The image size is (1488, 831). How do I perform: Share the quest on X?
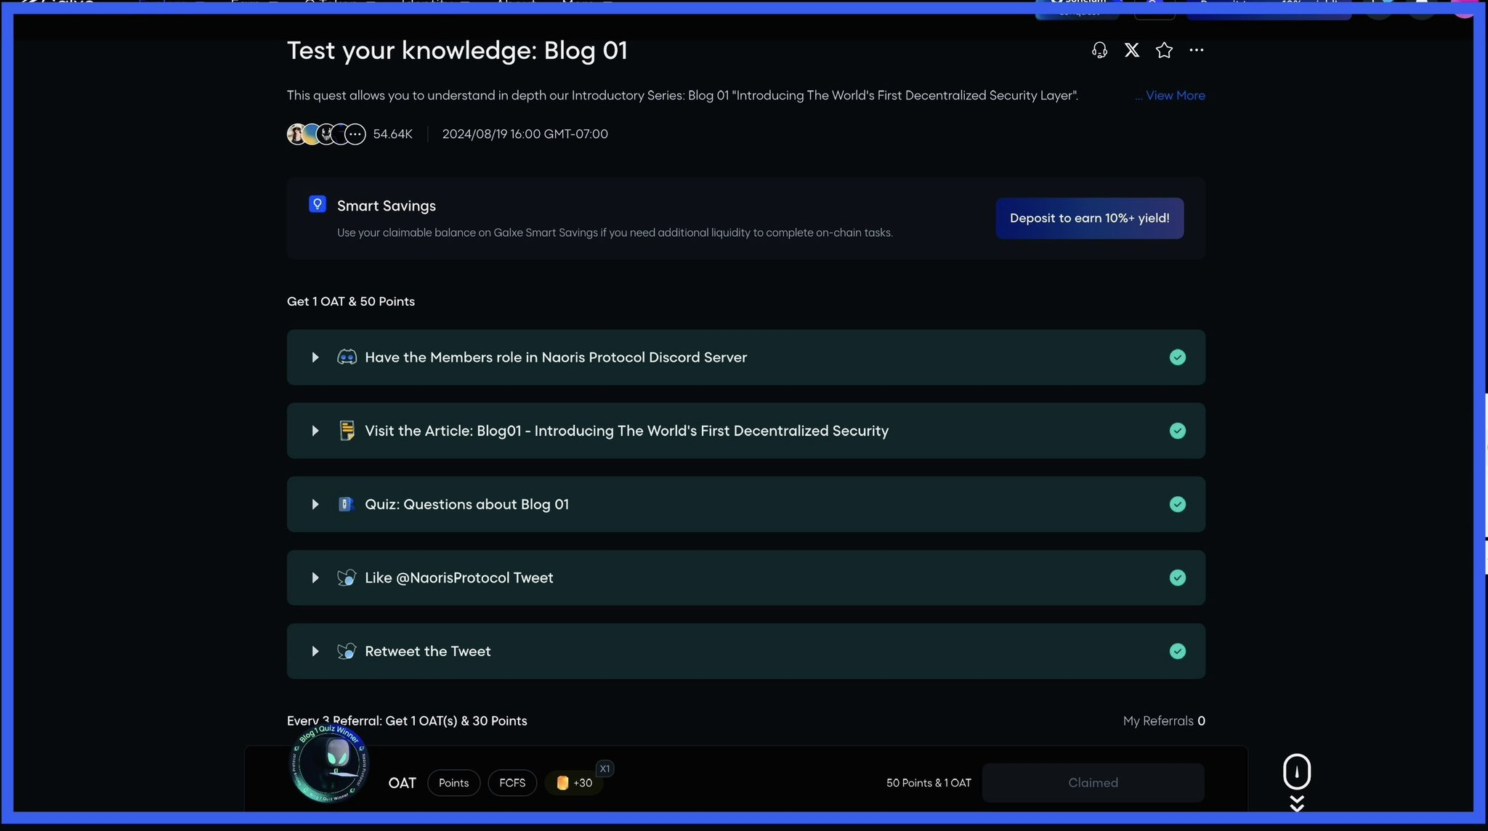1132,50
